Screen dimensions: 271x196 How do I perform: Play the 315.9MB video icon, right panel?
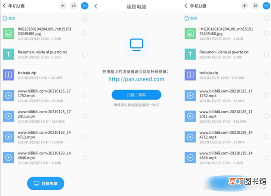pyautogui.click(x=190, y=116)
